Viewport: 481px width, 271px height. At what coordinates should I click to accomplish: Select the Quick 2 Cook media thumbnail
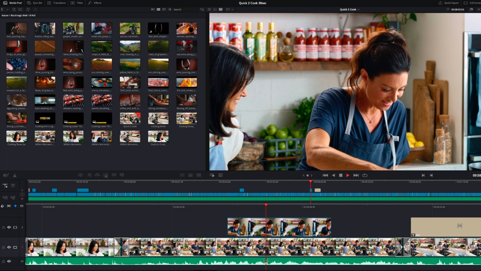[x=130, y=118]
